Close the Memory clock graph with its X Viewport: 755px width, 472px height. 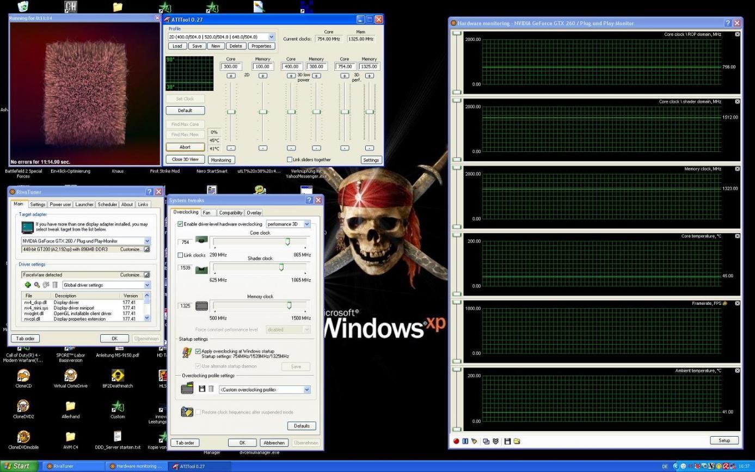pos(738,169)
